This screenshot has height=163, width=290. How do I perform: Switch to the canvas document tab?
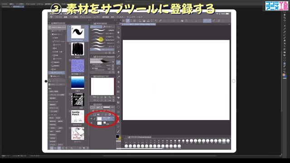(139, 24)
